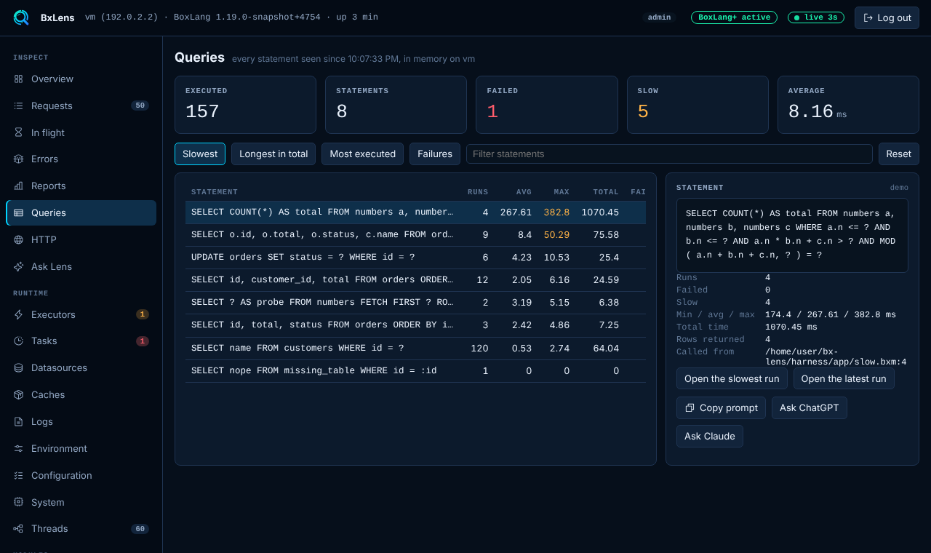Select the UPDATE orders SET status row

point(415,258)
